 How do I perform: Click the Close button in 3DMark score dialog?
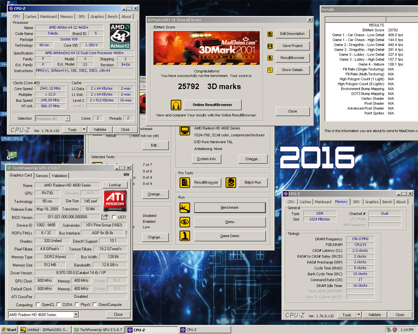293,111
